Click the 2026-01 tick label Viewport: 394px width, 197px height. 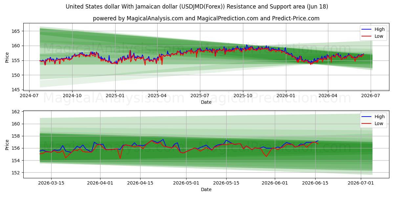tap(286, 96)
